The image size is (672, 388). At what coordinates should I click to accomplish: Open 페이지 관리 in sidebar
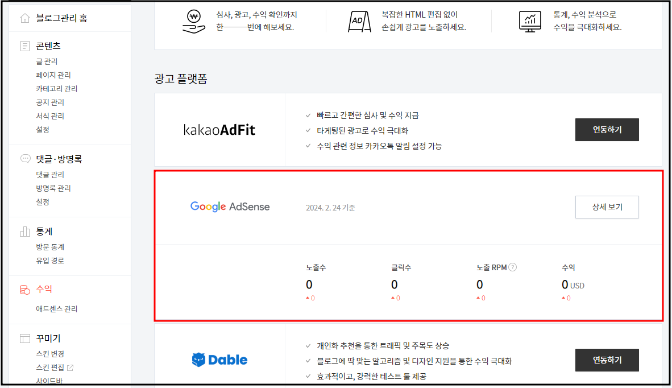tap(53, 75)
